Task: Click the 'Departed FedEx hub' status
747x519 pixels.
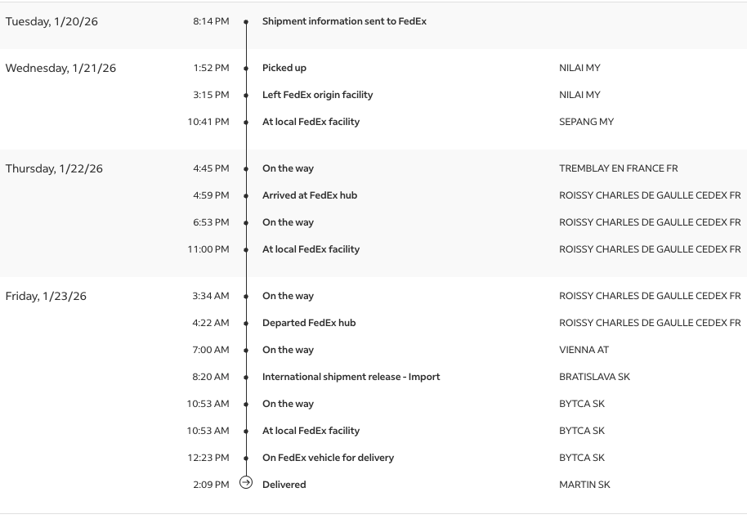Action: [308, 323]
